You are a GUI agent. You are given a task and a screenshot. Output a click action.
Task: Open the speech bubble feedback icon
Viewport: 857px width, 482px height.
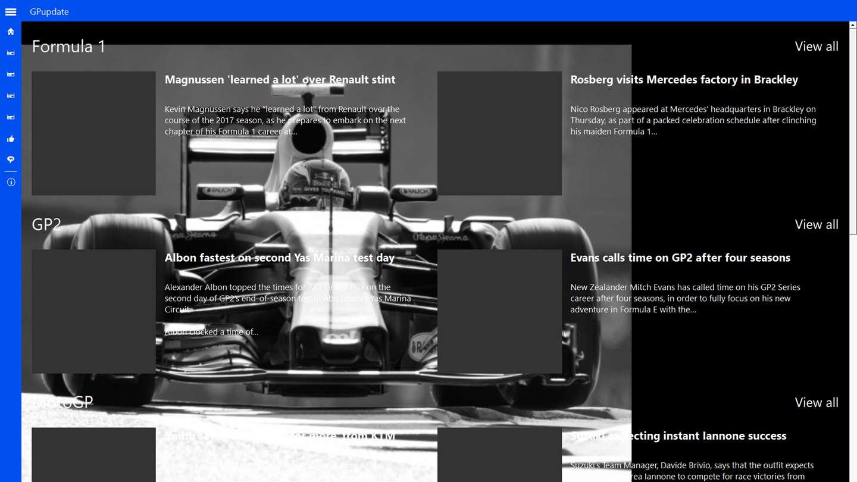pyautogui.click(x=11, y=159)
